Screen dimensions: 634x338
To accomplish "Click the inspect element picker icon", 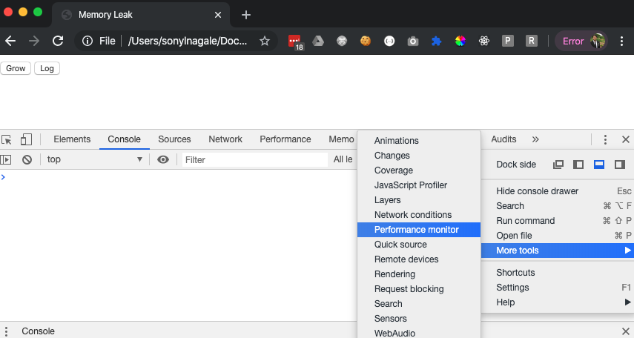I will coord(7,139).
